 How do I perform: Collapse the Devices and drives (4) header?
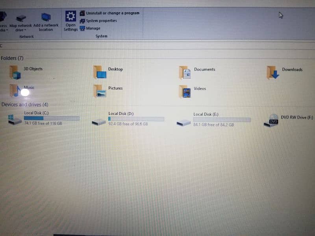(25, 105)
